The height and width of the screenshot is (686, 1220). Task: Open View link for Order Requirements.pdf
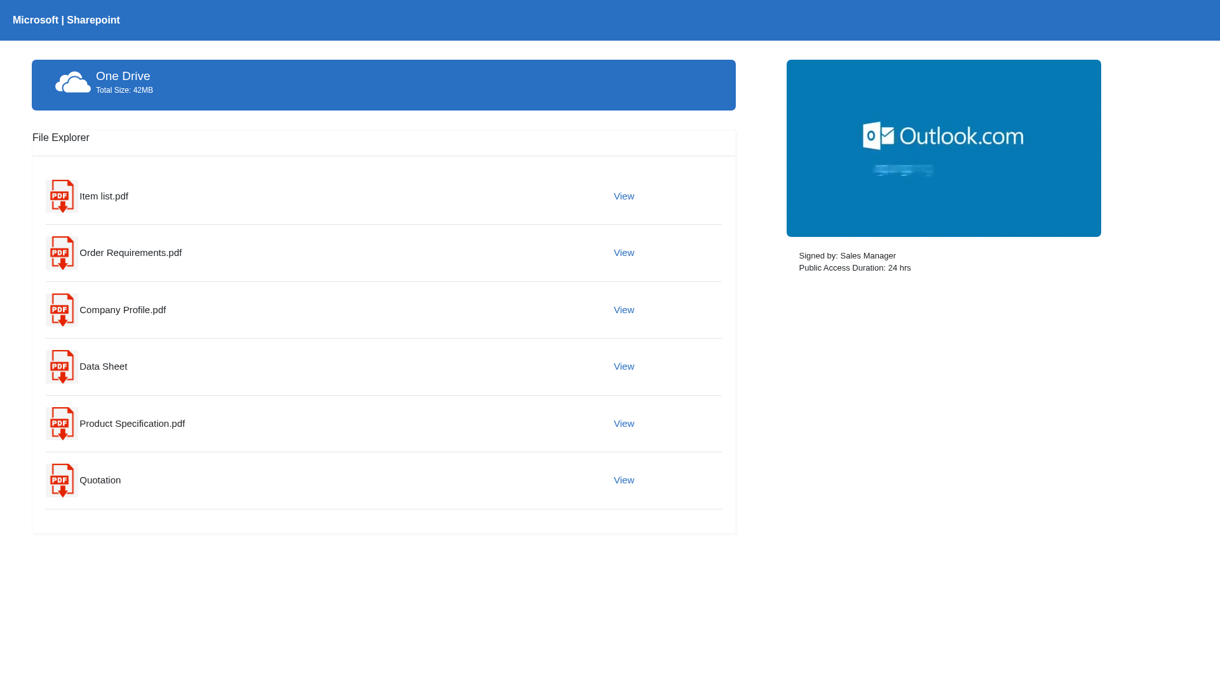click(x=624, y=253)
